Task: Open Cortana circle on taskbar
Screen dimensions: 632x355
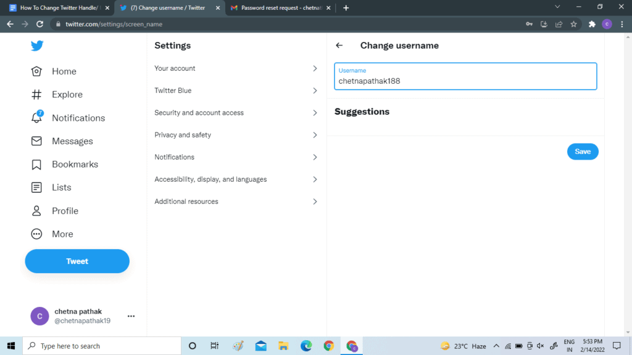Action: pos(193,346)
